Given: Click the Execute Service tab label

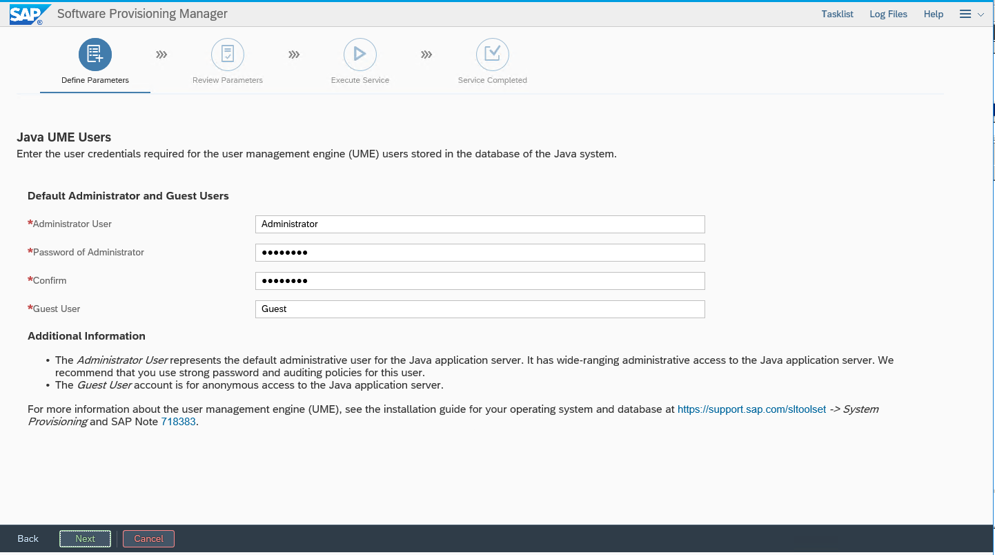Looking at the screenshot, I should tap(360, 80).
